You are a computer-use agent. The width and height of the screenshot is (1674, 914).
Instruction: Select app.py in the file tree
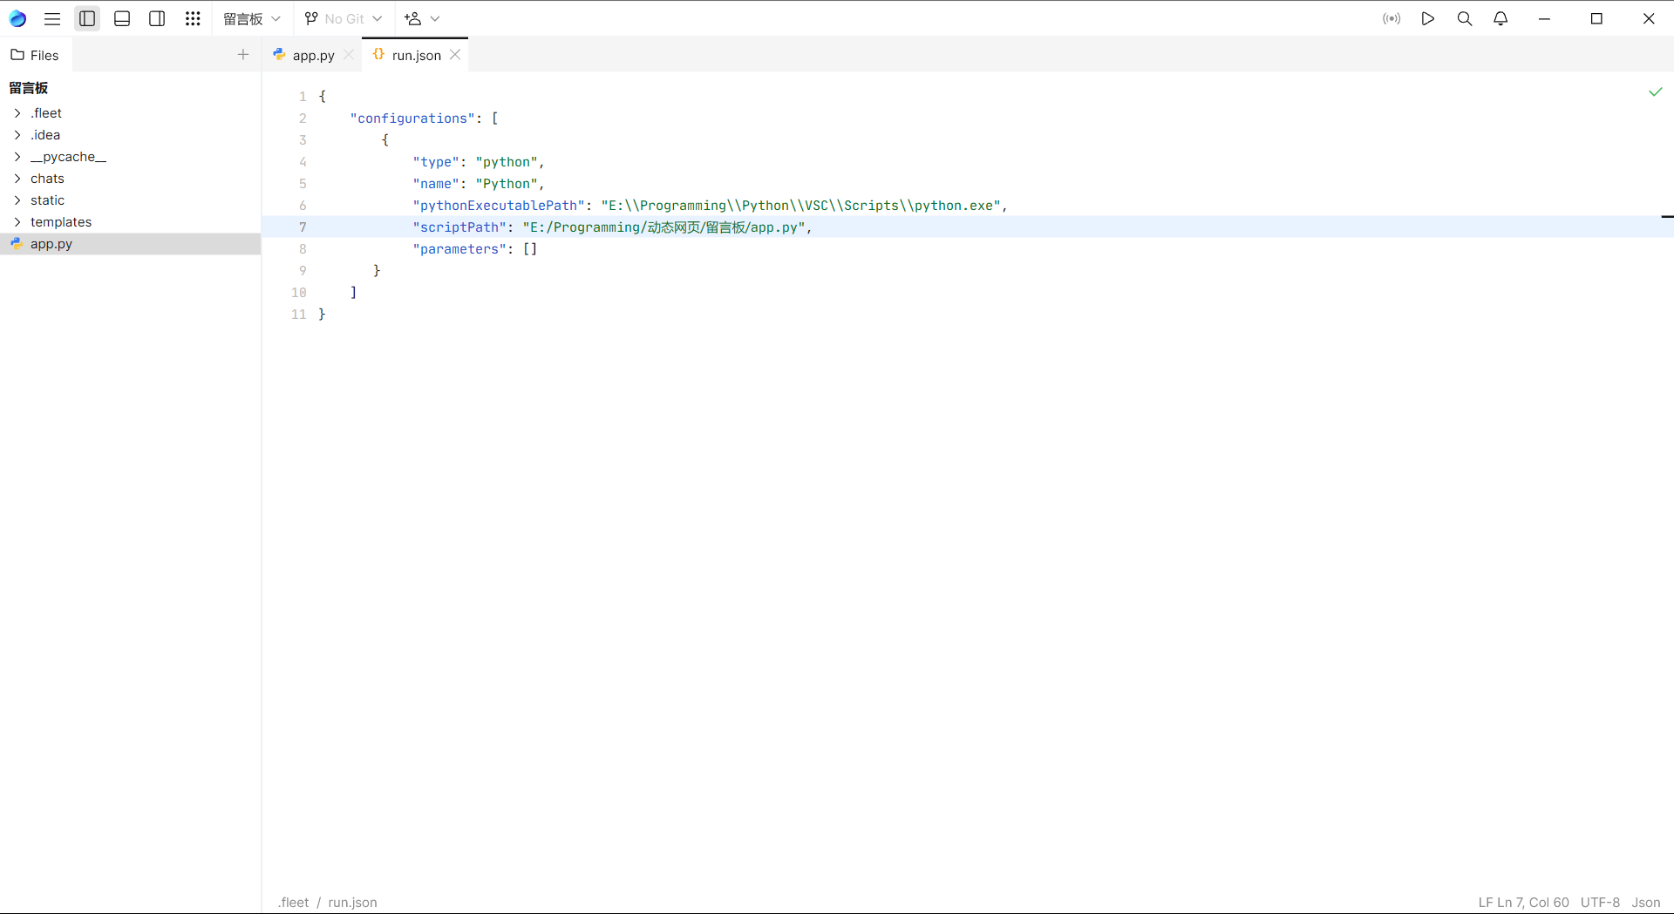[x=51, y=244]
